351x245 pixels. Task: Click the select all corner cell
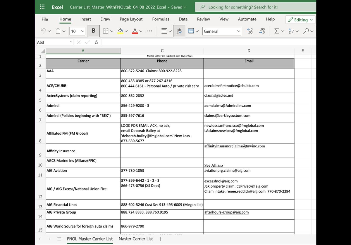(x=40, y=51)
